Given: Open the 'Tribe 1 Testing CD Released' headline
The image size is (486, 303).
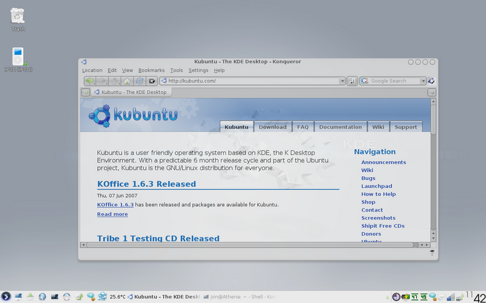Looking at the screenshot, I should pyautogui.click(x=158, y=238).
